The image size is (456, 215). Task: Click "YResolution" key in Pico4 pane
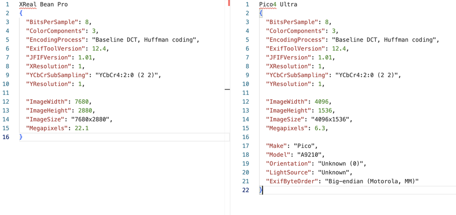tap(290, 84)
